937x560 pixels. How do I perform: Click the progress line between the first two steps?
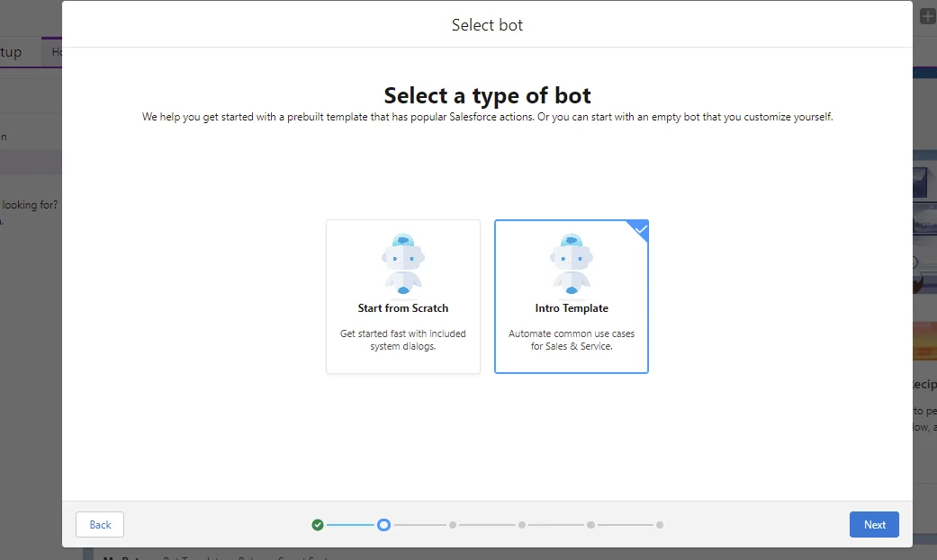pos(351,524)
